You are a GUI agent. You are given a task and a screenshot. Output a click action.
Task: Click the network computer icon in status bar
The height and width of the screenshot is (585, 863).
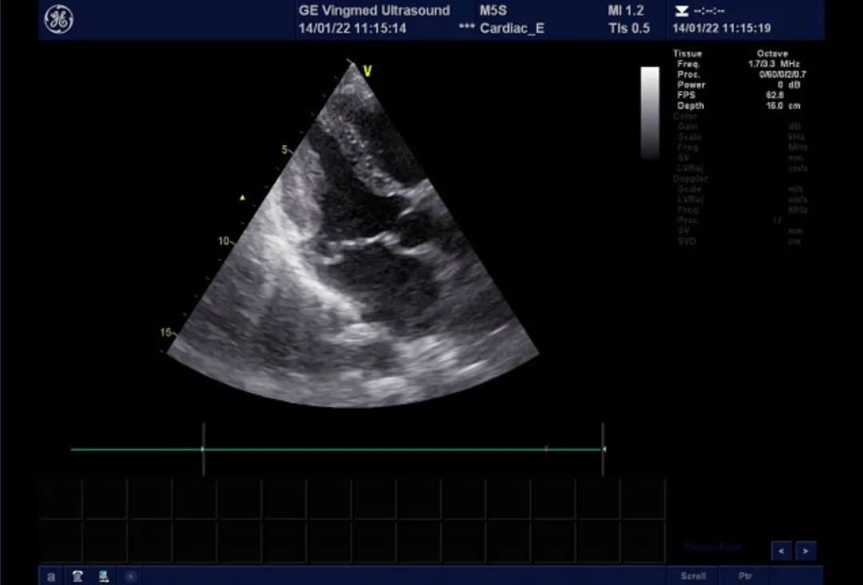click(x=104, y=575)
